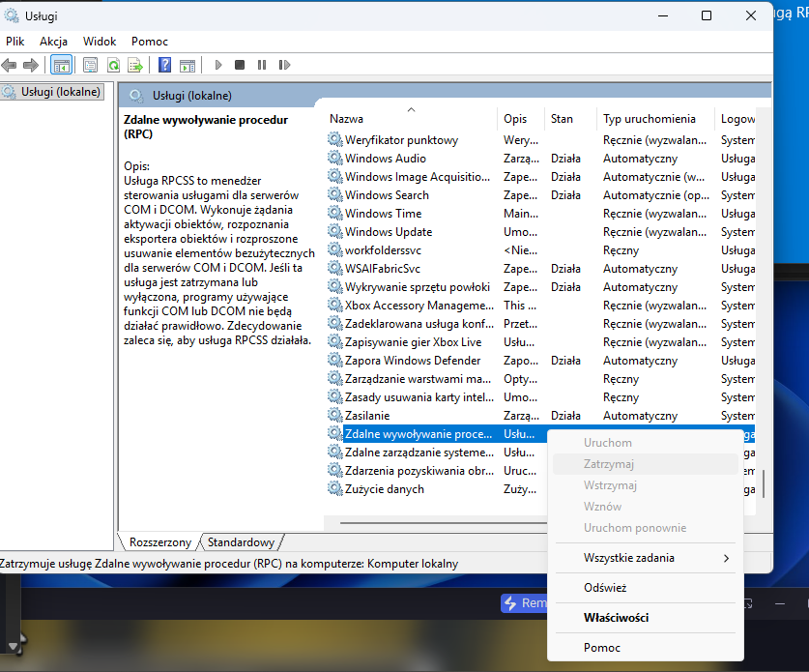The image size is (809, 672).
Task: Select the Windows Time service
Action: point(540,213)
